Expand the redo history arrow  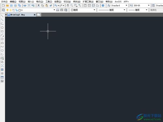click(64, 6)
